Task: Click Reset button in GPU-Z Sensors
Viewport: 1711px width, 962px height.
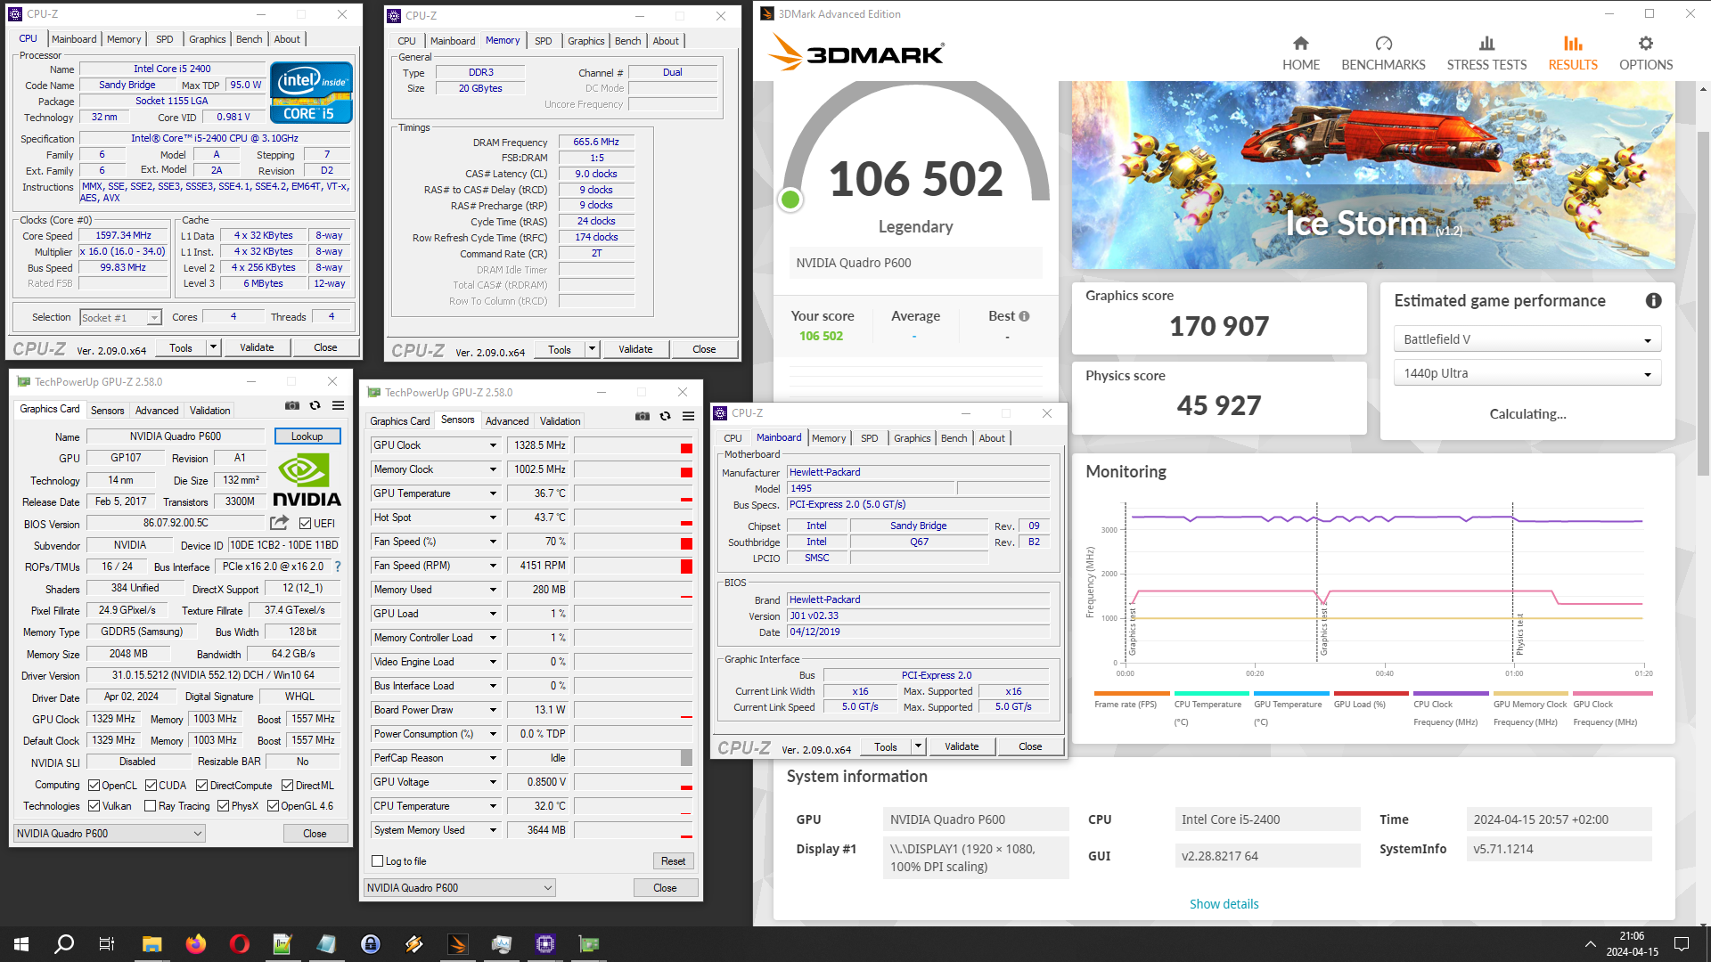Action: point(673,861)
